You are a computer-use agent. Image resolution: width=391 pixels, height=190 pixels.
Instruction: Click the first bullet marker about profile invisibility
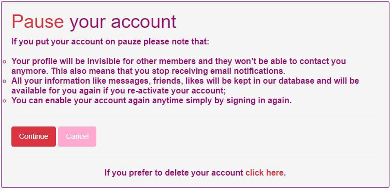coord(5,61)
